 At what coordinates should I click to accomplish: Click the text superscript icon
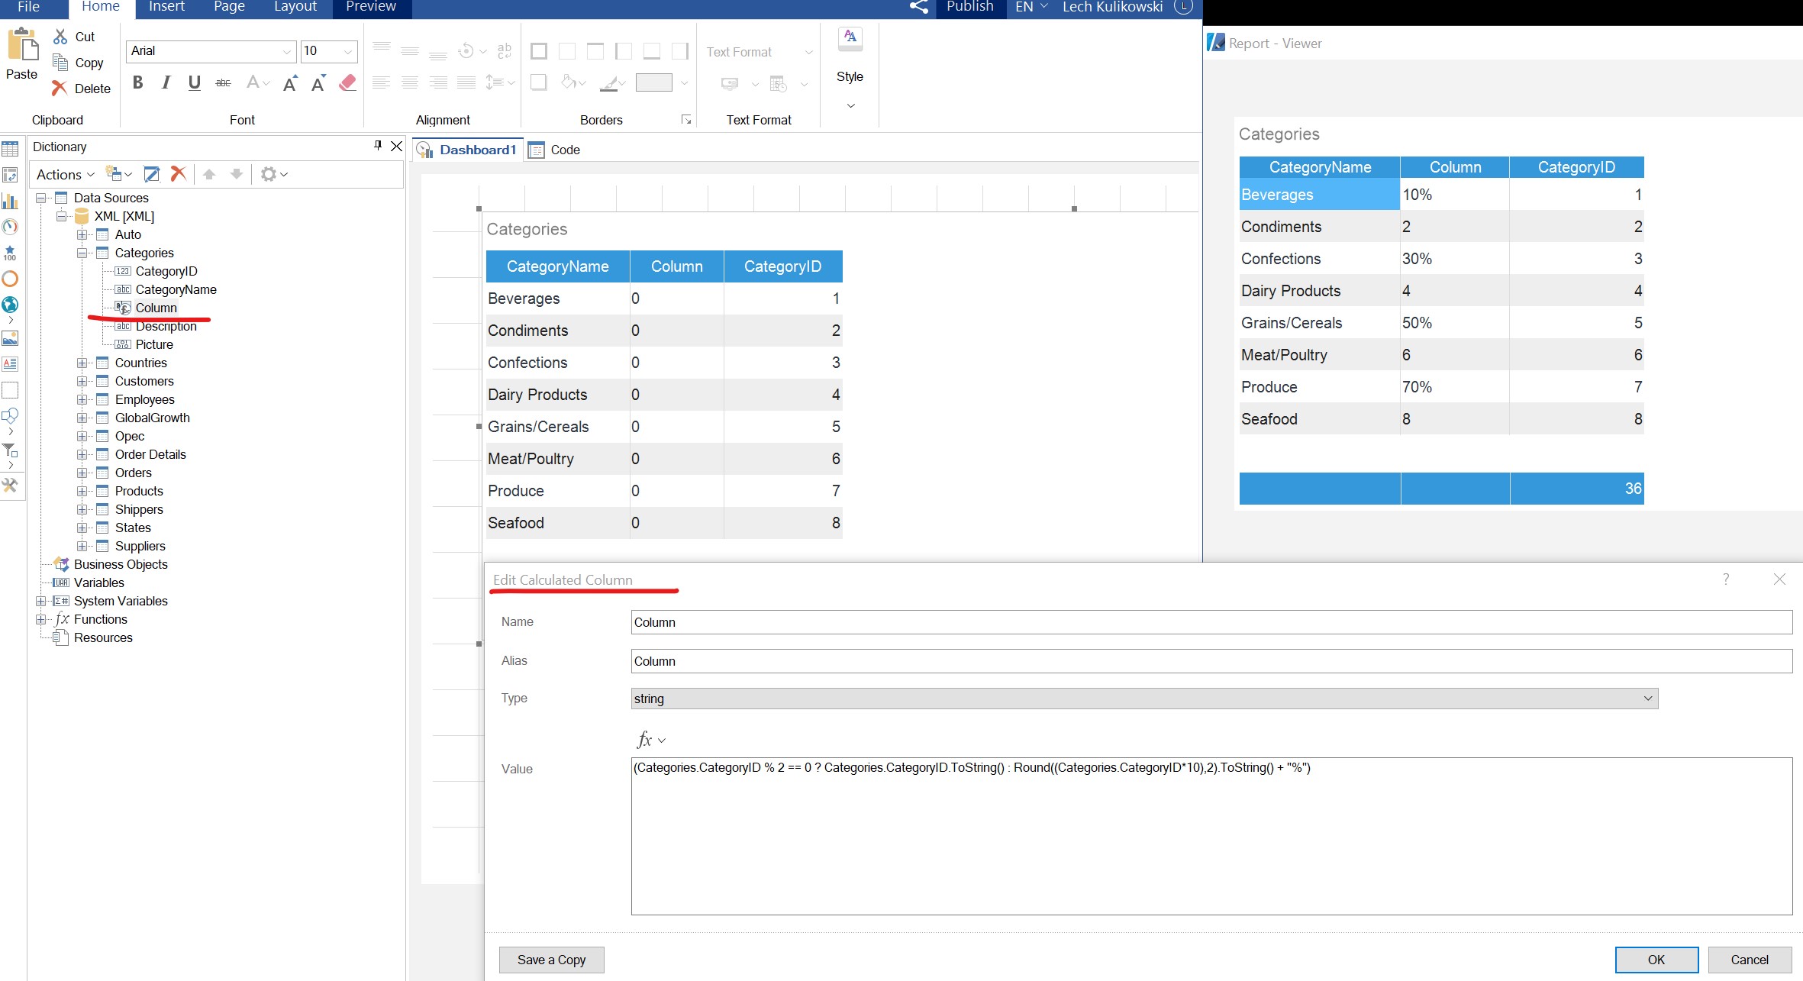point(290,82)
